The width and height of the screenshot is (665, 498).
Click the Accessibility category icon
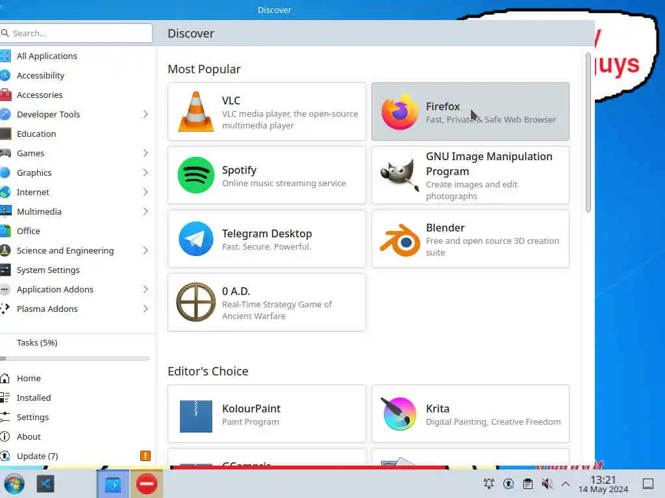[x=5, y=75]
